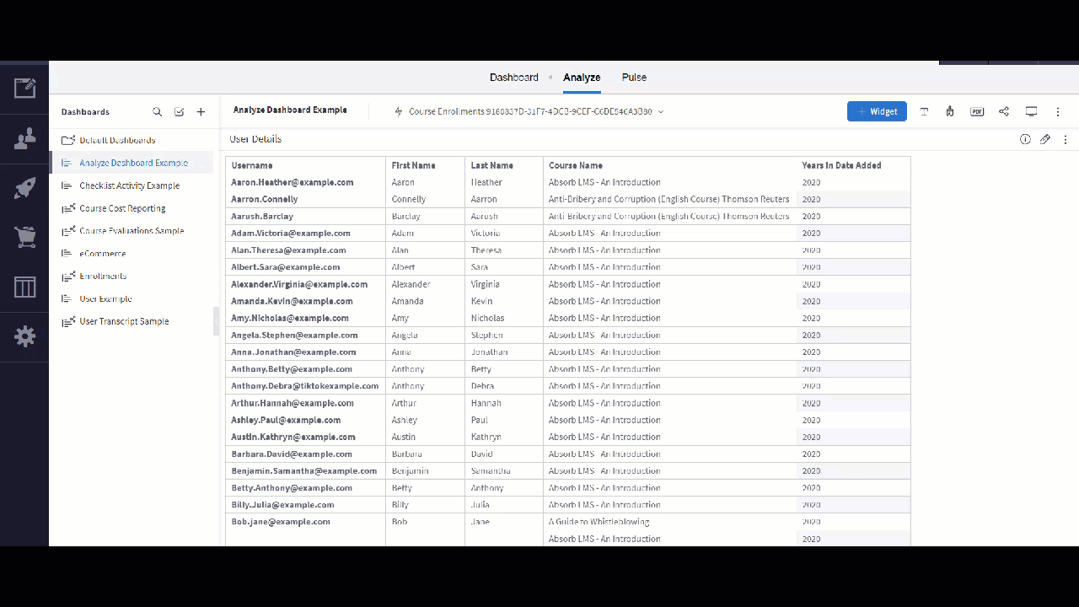Edit the User Details widget with pencil icon
Image resolution: width=1079 pixels, height=607 pixels.
pos(1045,139)
